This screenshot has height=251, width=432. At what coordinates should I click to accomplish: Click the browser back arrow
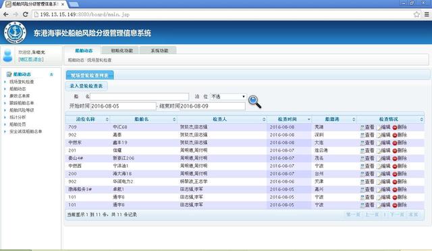click(x=6, y=14)
